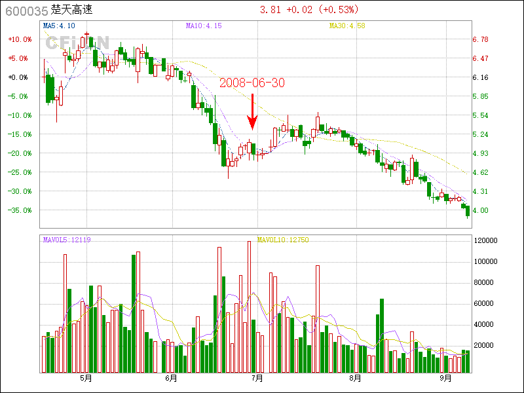Click the MA5:4.10 legend label
524x393 pixels.
click(x=59, y=26)
